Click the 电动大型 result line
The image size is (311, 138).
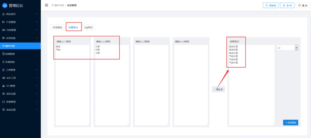coord(234,46)
